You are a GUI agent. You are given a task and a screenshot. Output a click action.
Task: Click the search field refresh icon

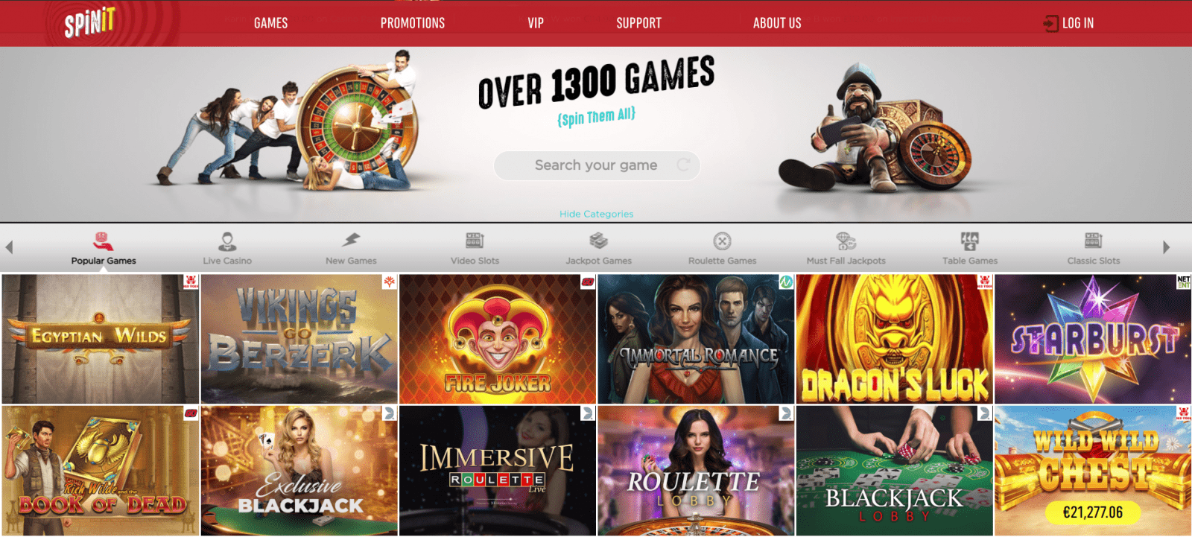coord(683,165)
